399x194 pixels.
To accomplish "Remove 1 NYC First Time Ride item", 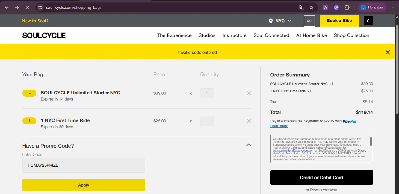I will 249,121.
